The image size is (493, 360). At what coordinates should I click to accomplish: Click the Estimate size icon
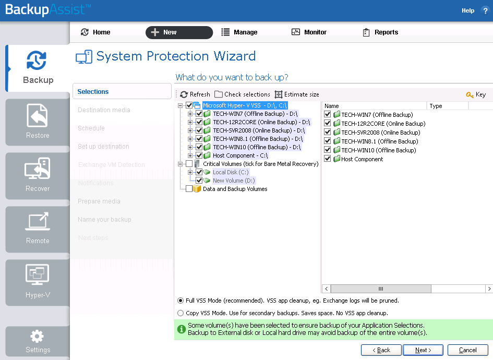278,94
